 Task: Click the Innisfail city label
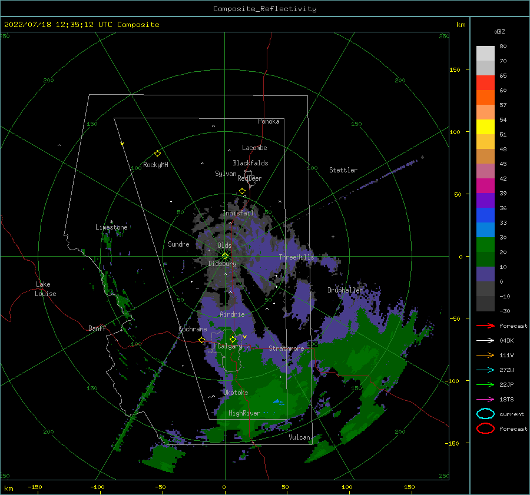(x=238, y=213)
